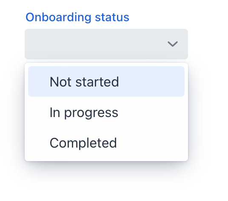Screen dimensions: 228x201
Task: Hit the gray caret in select field
Action: point(173,44)
